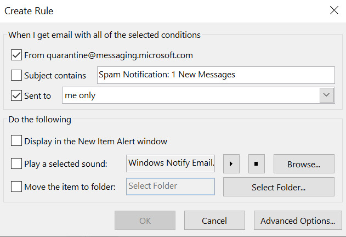Image resolution: width=346 pixels, height=237 pixels.
Task: Play the selected notification sound
Action: [x=231, y=163]
